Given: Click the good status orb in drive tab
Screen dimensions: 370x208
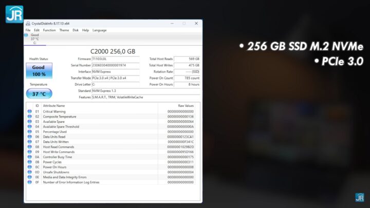Looking at the screenshot, I should (x=26, y=35).
